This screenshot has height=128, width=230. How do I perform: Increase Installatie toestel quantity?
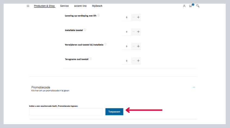(x=138, y=32)
